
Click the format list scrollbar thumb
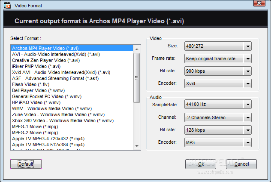click(x=137, y=78)
